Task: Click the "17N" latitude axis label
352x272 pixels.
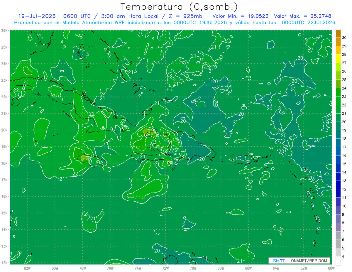Action: [5, 180]
